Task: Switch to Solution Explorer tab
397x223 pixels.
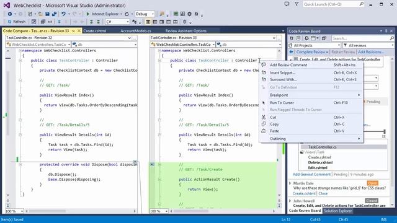Action: (337, 211)
